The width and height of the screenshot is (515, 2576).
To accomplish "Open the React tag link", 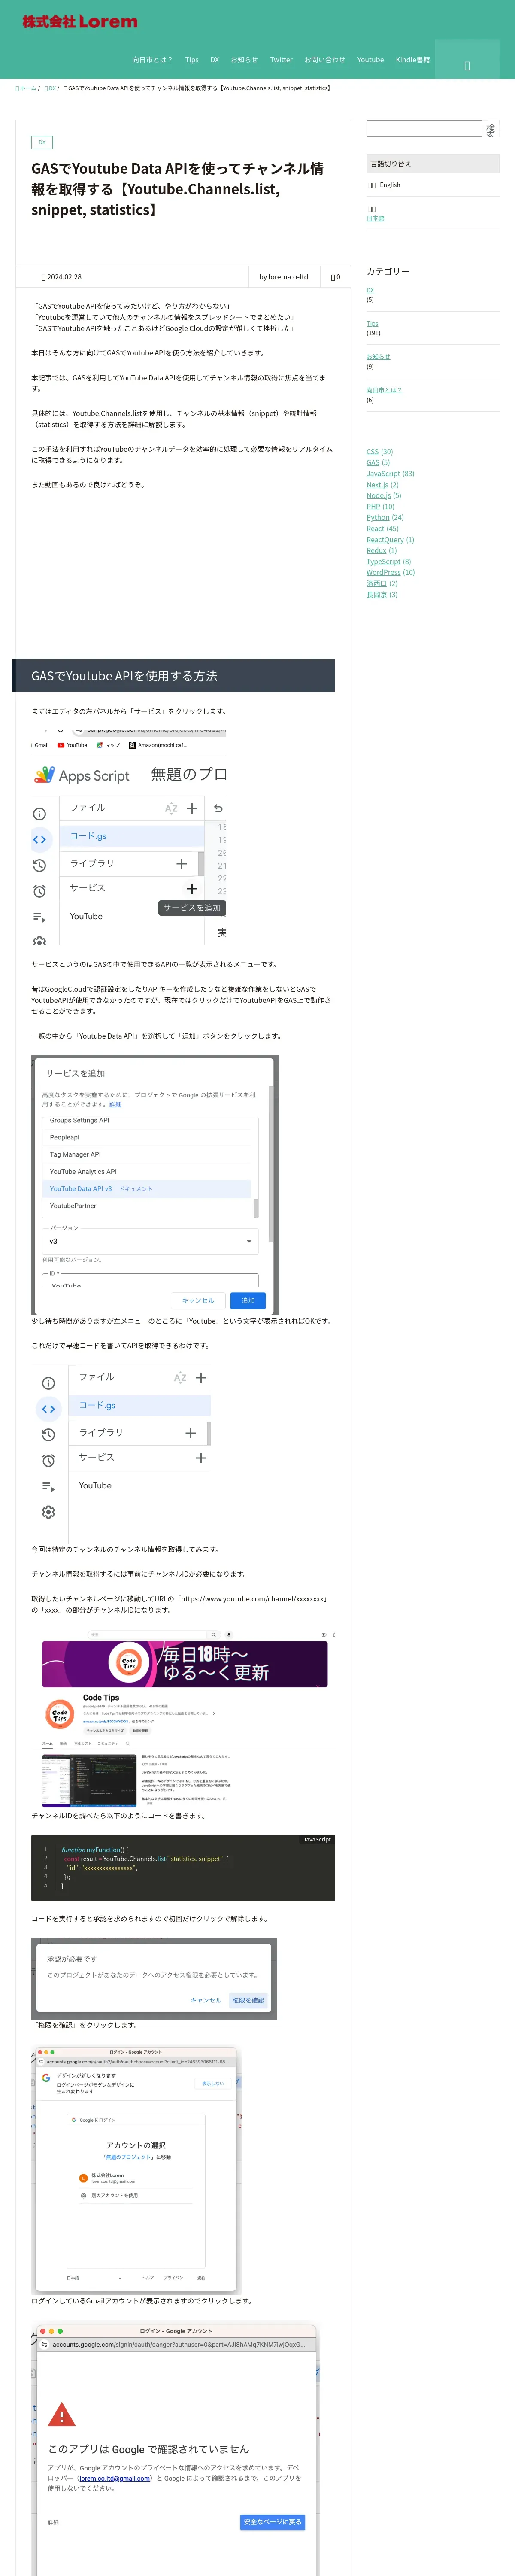I will tap(375, 529).
